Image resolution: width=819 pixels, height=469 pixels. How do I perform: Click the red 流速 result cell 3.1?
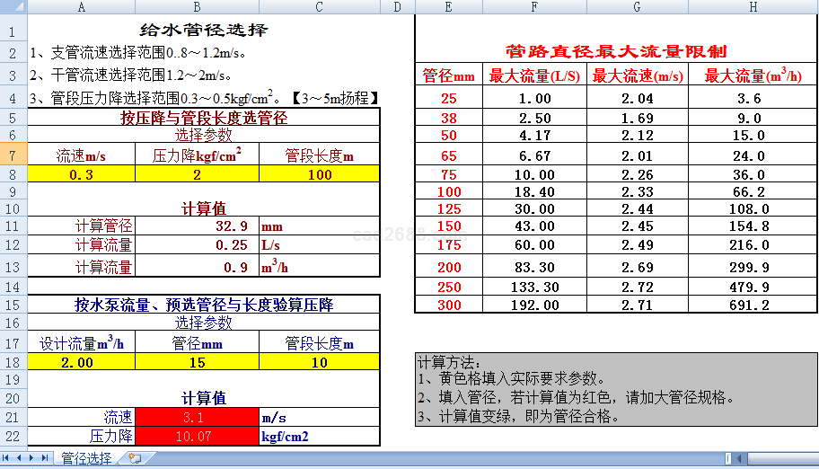pyautogui.click(x=197, y=418)
